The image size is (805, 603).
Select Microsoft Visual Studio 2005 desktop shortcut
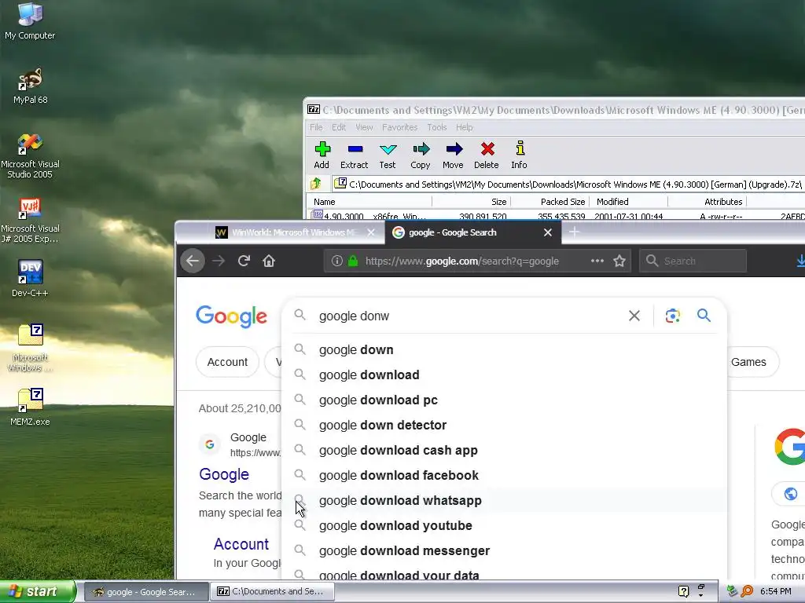tap(31, 155)
